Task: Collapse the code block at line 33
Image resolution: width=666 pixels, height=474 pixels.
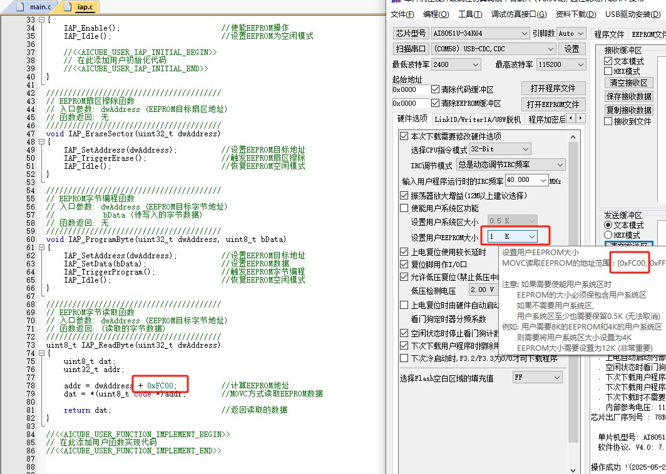Action: 41,19
